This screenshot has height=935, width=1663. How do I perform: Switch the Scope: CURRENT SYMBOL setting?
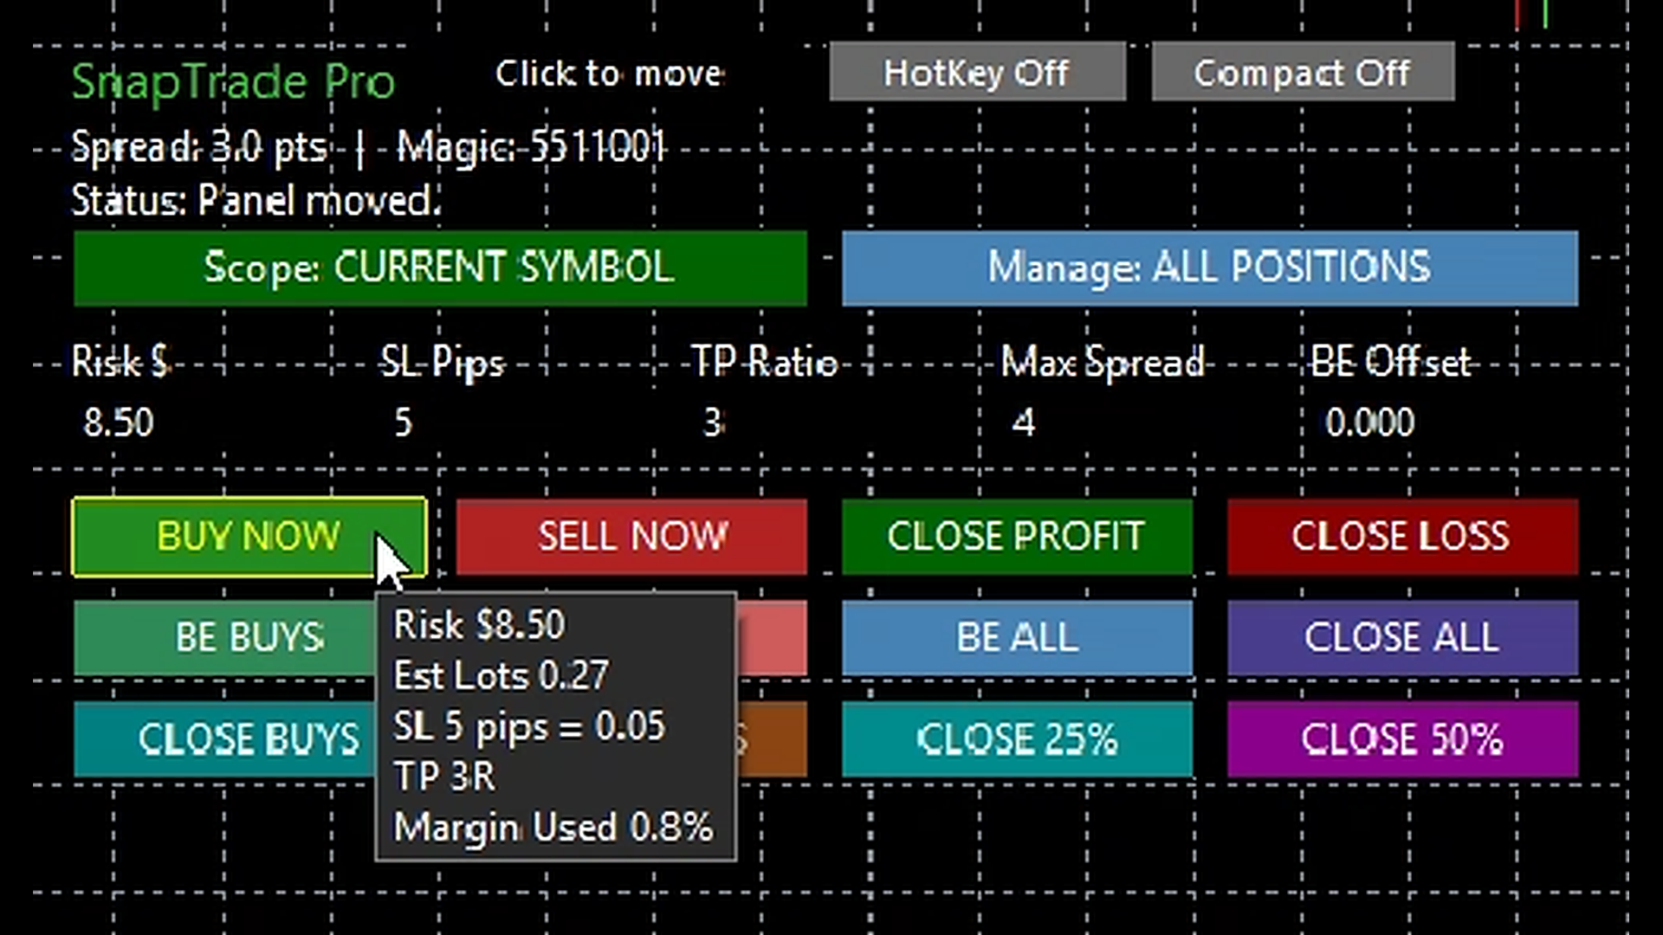[x=440, y=268]
